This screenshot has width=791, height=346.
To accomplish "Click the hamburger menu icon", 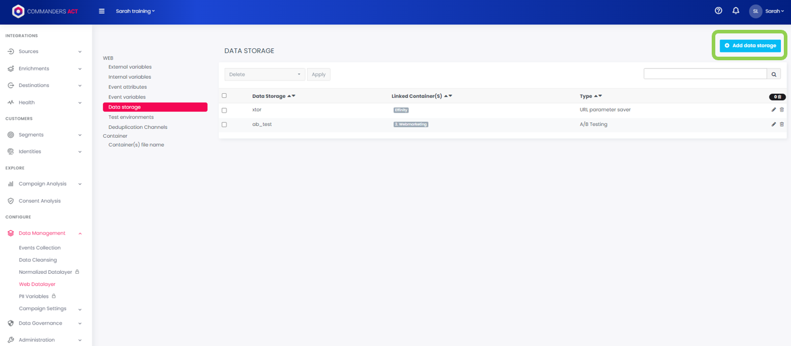I will tap(102, 11).
